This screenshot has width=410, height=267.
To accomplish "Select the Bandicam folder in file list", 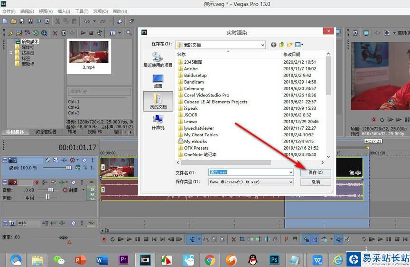I will 194,82.
